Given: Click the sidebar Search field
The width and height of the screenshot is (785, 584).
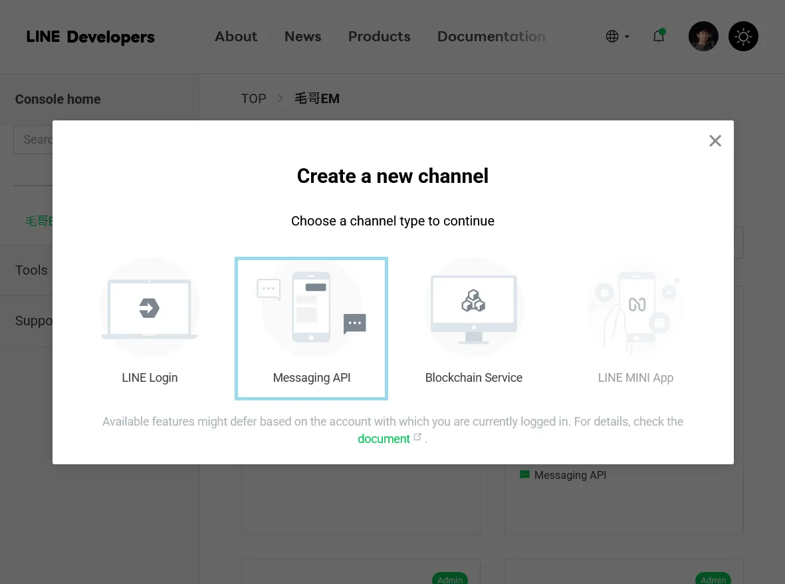Looking at the screenshot, I should 33,140.
